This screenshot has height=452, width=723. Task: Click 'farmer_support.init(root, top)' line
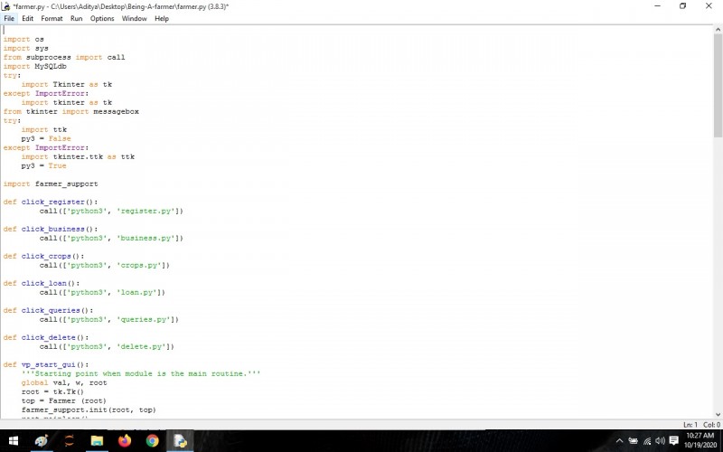89,410
